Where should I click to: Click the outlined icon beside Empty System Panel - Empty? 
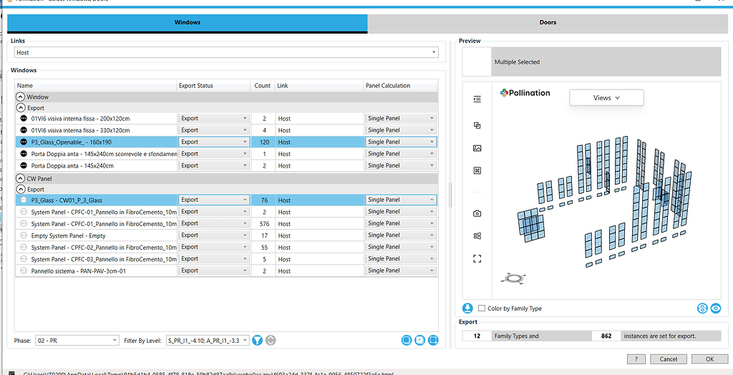[x=24, y=235]
